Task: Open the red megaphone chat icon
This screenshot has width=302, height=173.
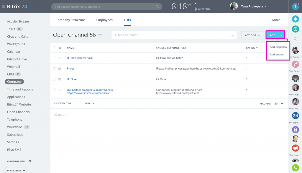Action: [295, 148]
